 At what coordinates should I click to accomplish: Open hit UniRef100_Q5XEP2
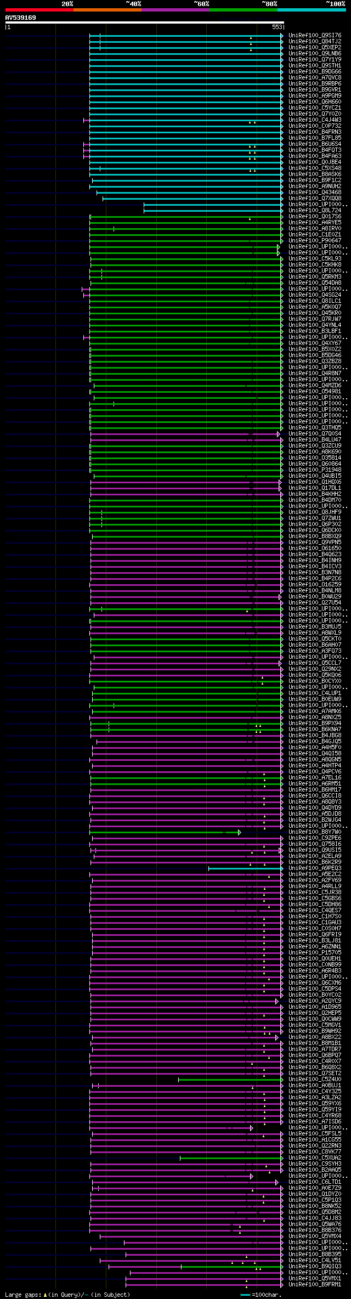tap(315, 47)
